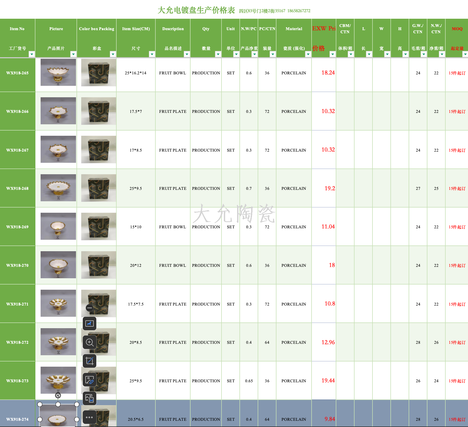Click top-right resize handle of selected picture
The image size is (468, 427).
pyautogui.click(x=77, y=404)
